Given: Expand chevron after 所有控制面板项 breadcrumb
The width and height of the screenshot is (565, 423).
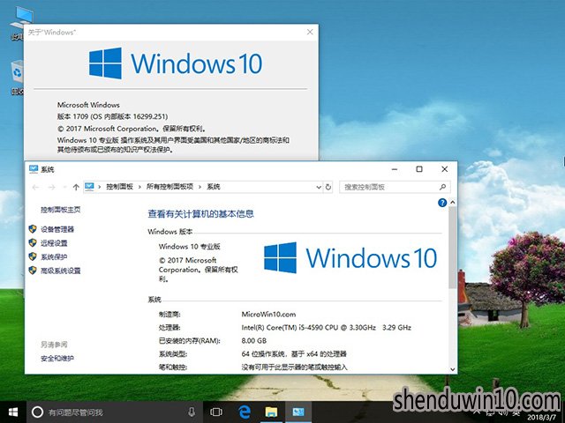Looking at the screenshot, I should point(200,187).
